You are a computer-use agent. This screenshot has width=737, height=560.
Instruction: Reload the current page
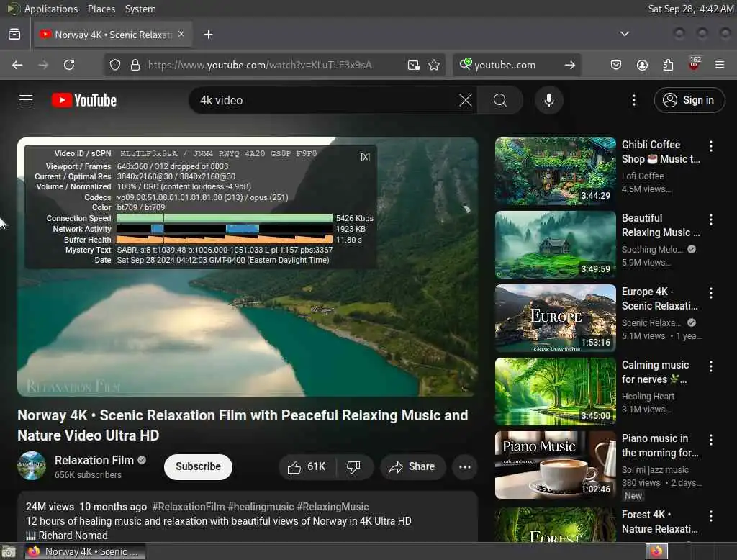(69, 65)
